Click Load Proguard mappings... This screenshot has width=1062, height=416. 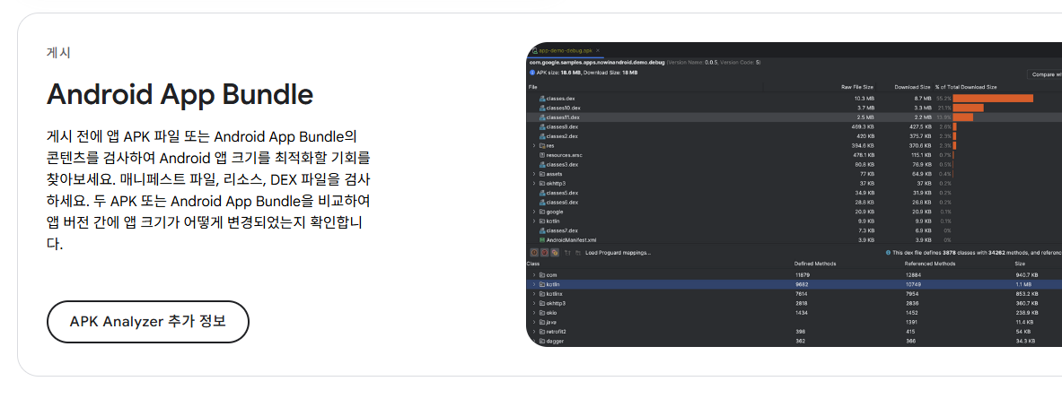click(x=618, y=253)
